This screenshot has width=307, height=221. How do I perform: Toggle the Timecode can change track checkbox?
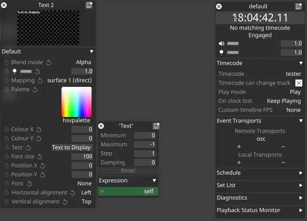[x=298, y=83]
